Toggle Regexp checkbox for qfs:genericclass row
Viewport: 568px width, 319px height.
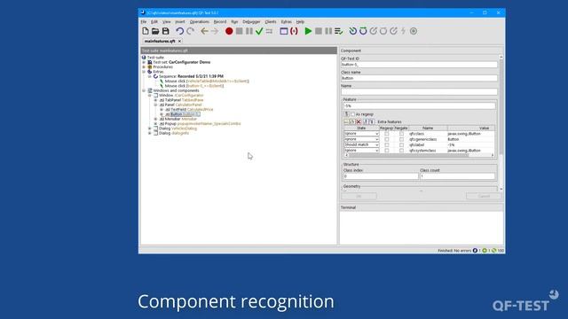click(x=387, y=139)
